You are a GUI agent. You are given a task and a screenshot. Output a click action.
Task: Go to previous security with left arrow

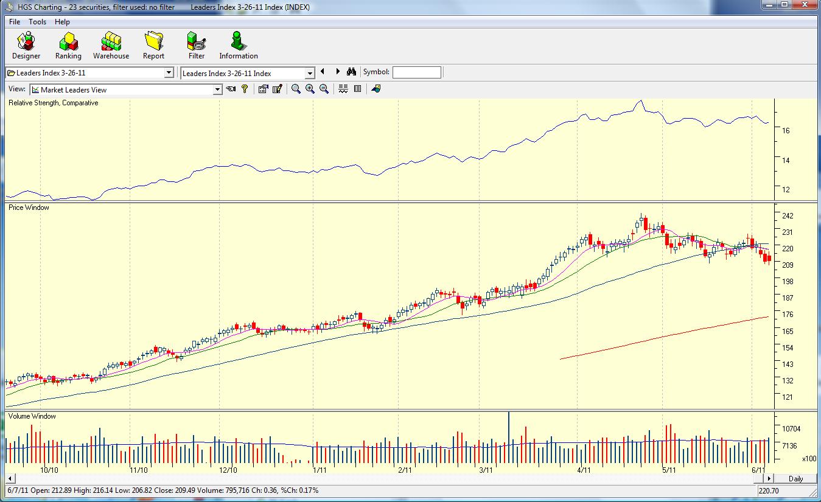click(323, 72)
